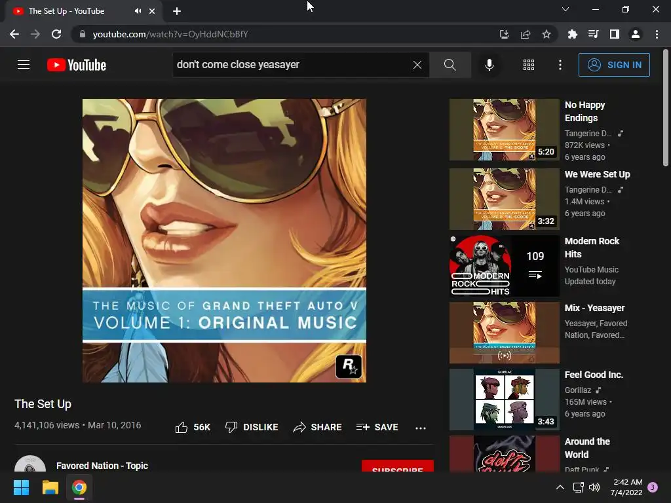Screen dimensions: 671x503
Task: Click the 'Tangerine D...' channel under No Happy Endings
Action: pos(588,134)
